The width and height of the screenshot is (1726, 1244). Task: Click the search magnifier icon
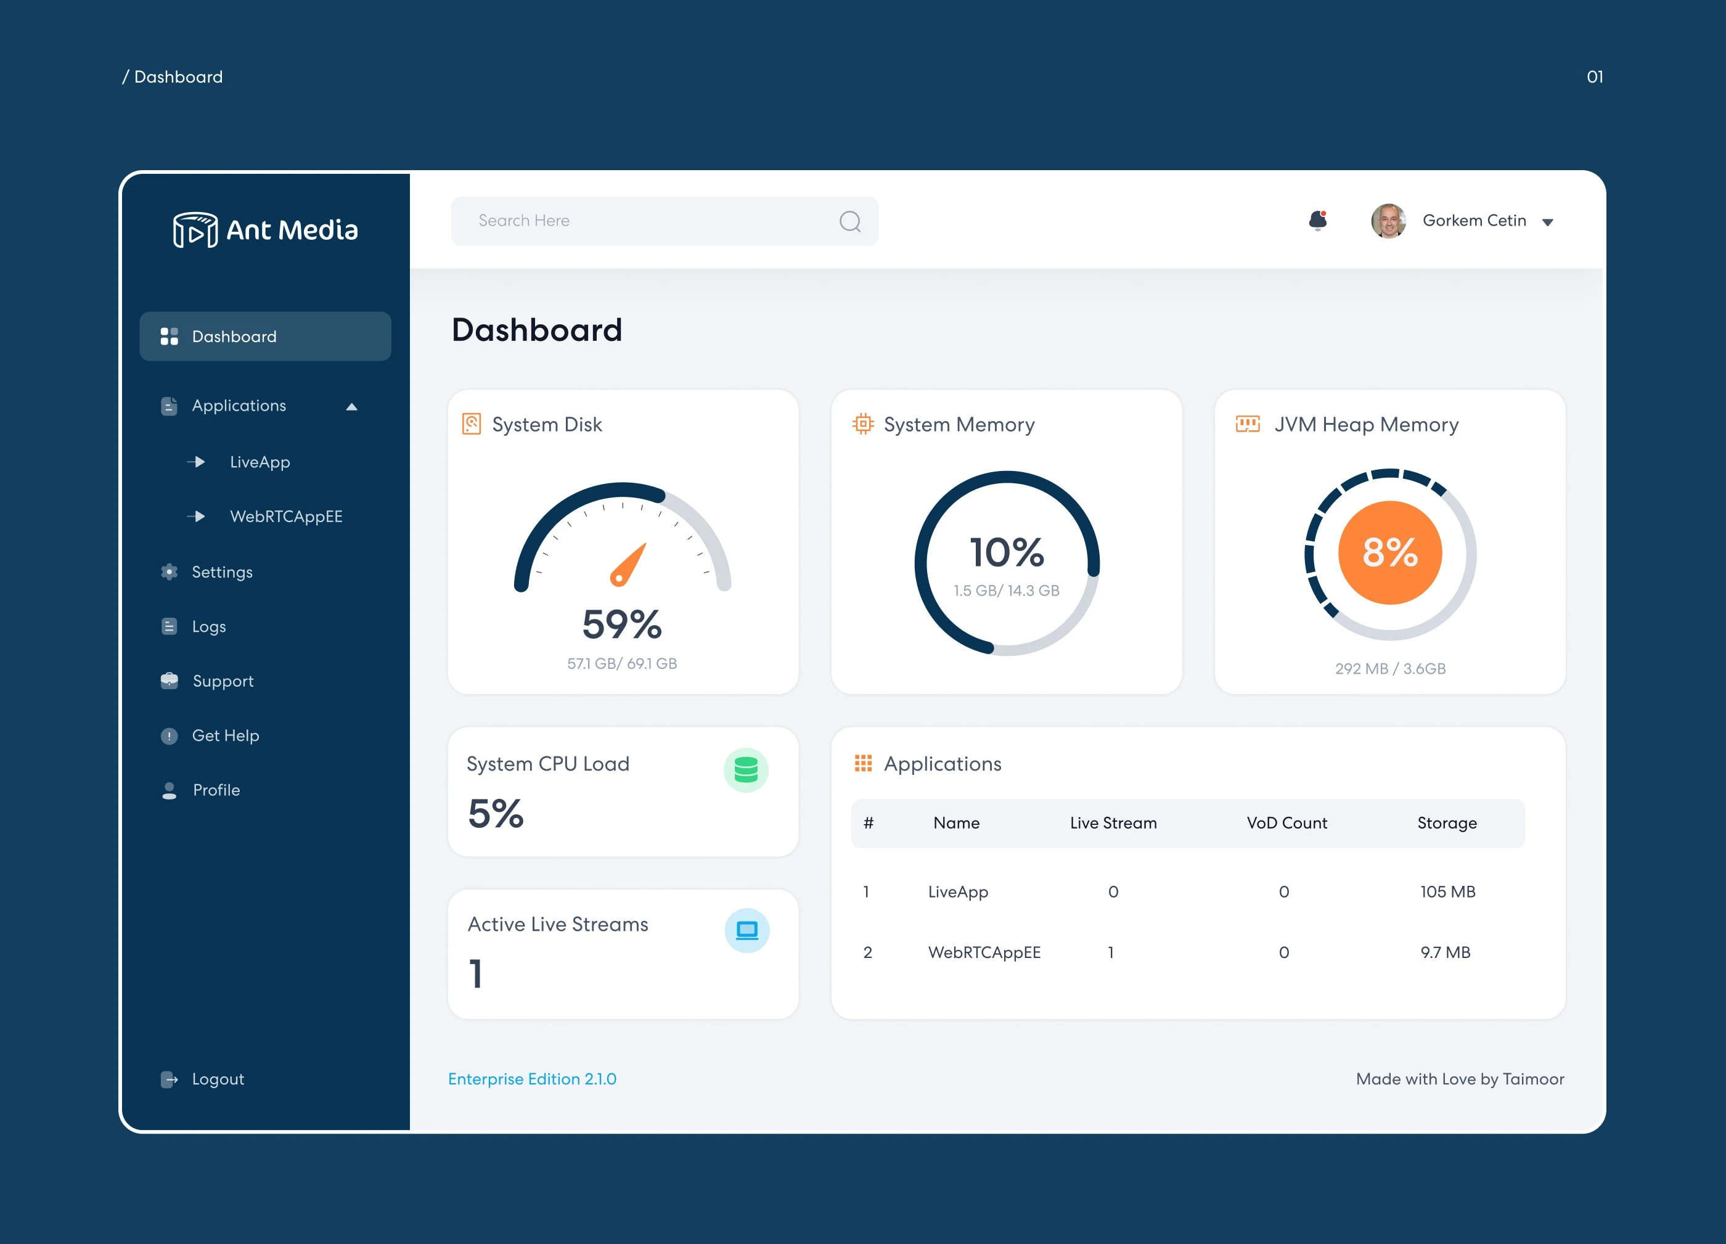[849, 221]
